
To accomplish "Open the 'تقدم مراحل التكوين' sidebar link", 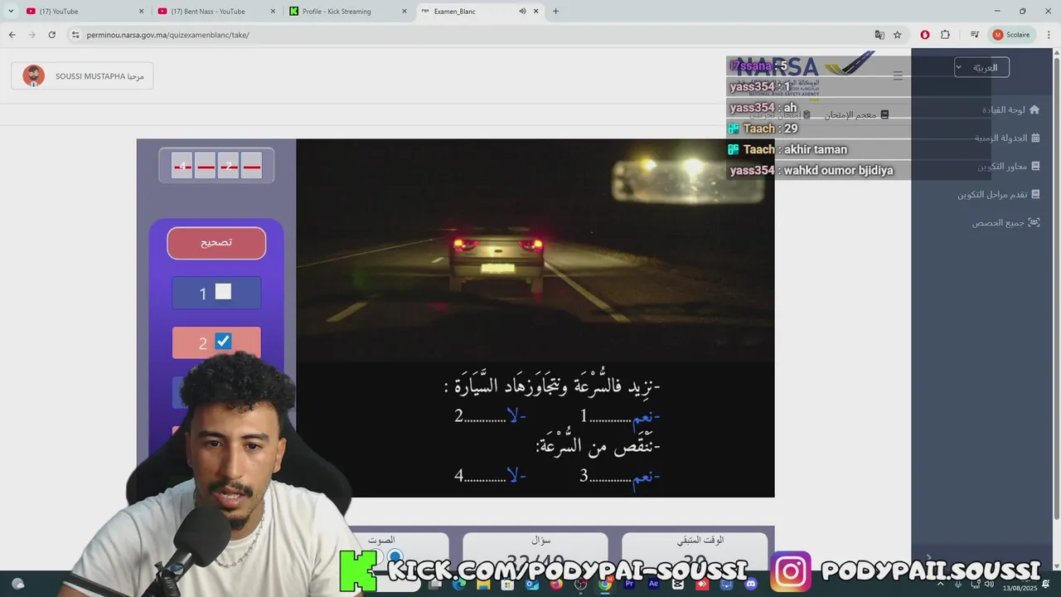I will [992, 194].
